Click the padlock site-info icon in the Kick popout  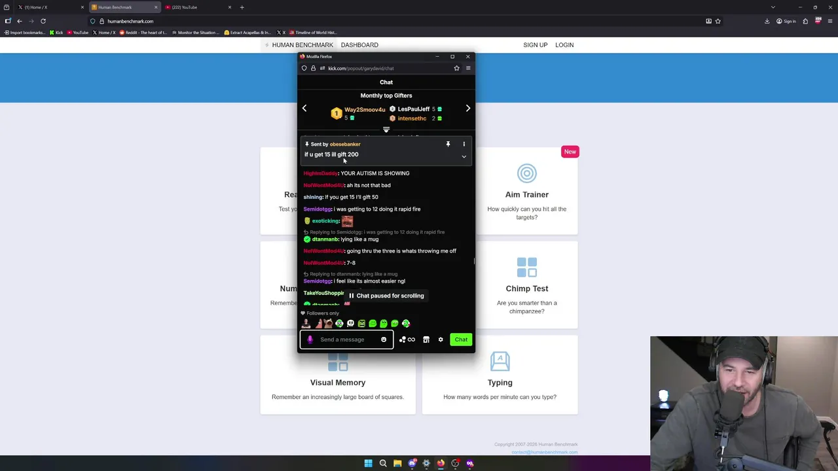(313, 68)
